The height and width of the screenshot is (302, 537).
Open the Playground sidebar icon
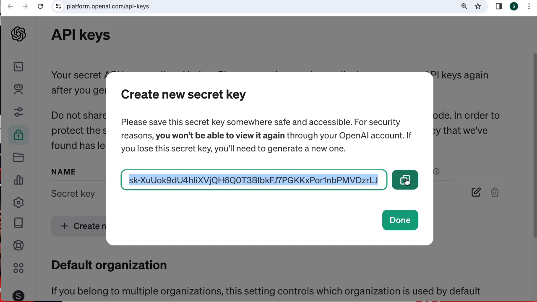point(18,67)
